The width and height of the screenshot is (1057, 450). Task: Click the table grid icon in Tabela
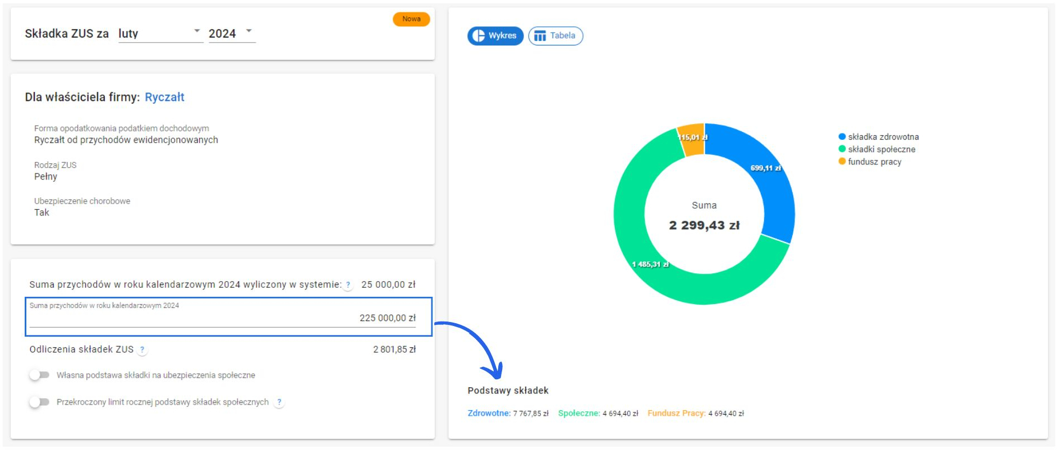pos(540,36)
